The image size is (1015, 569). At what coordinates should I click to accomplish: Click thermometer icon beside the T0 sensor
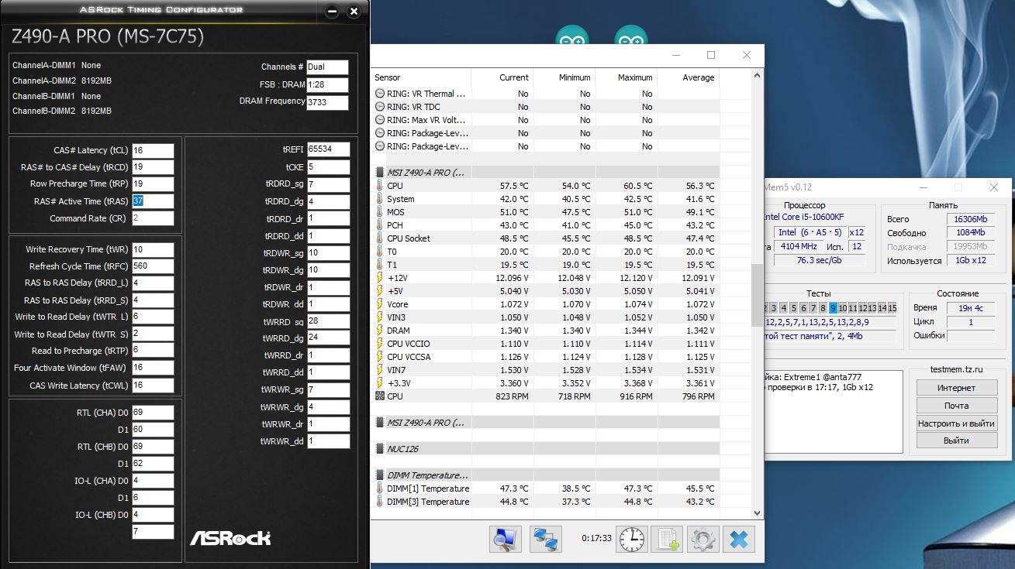point(380,252)
